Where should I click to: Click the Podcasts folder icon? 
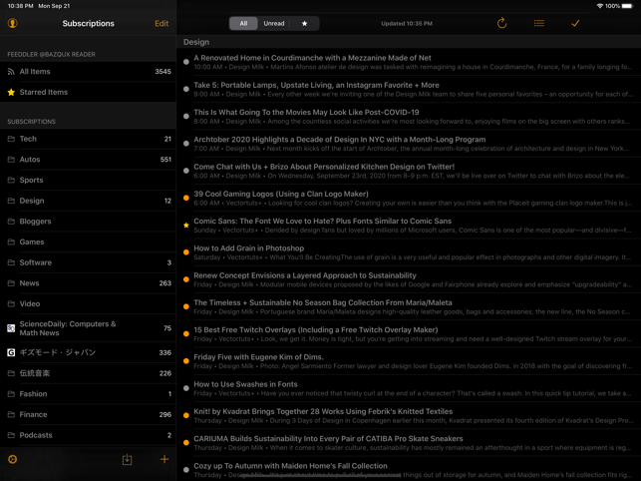11,435
